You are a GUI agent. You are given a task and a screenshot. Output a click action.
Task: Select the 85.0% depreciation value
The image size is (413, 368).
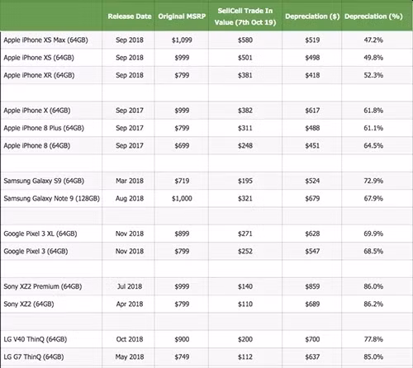click(373, 357)
